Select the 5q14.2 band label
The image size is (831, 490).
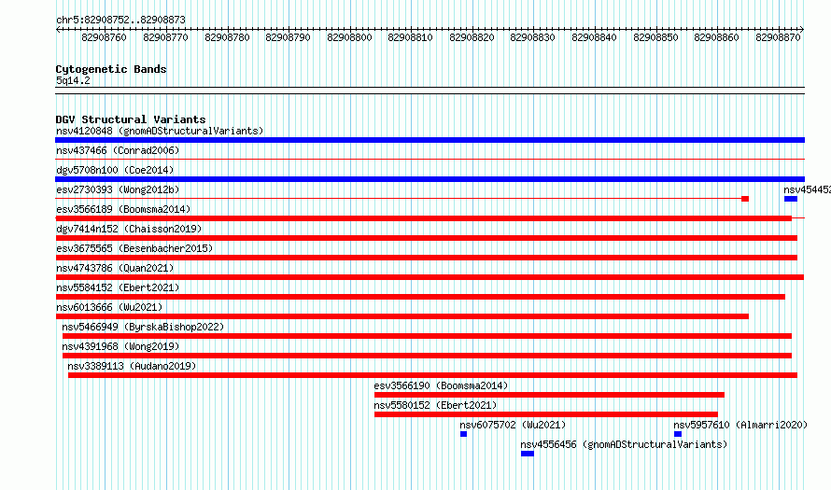click(x=73, y=80)
